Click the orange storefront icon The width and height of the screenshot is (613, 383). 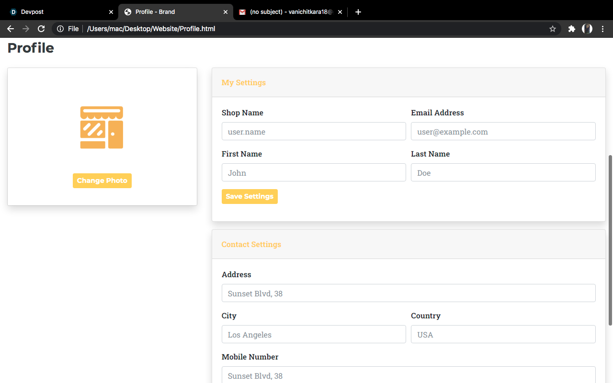[x=102, y=127]
